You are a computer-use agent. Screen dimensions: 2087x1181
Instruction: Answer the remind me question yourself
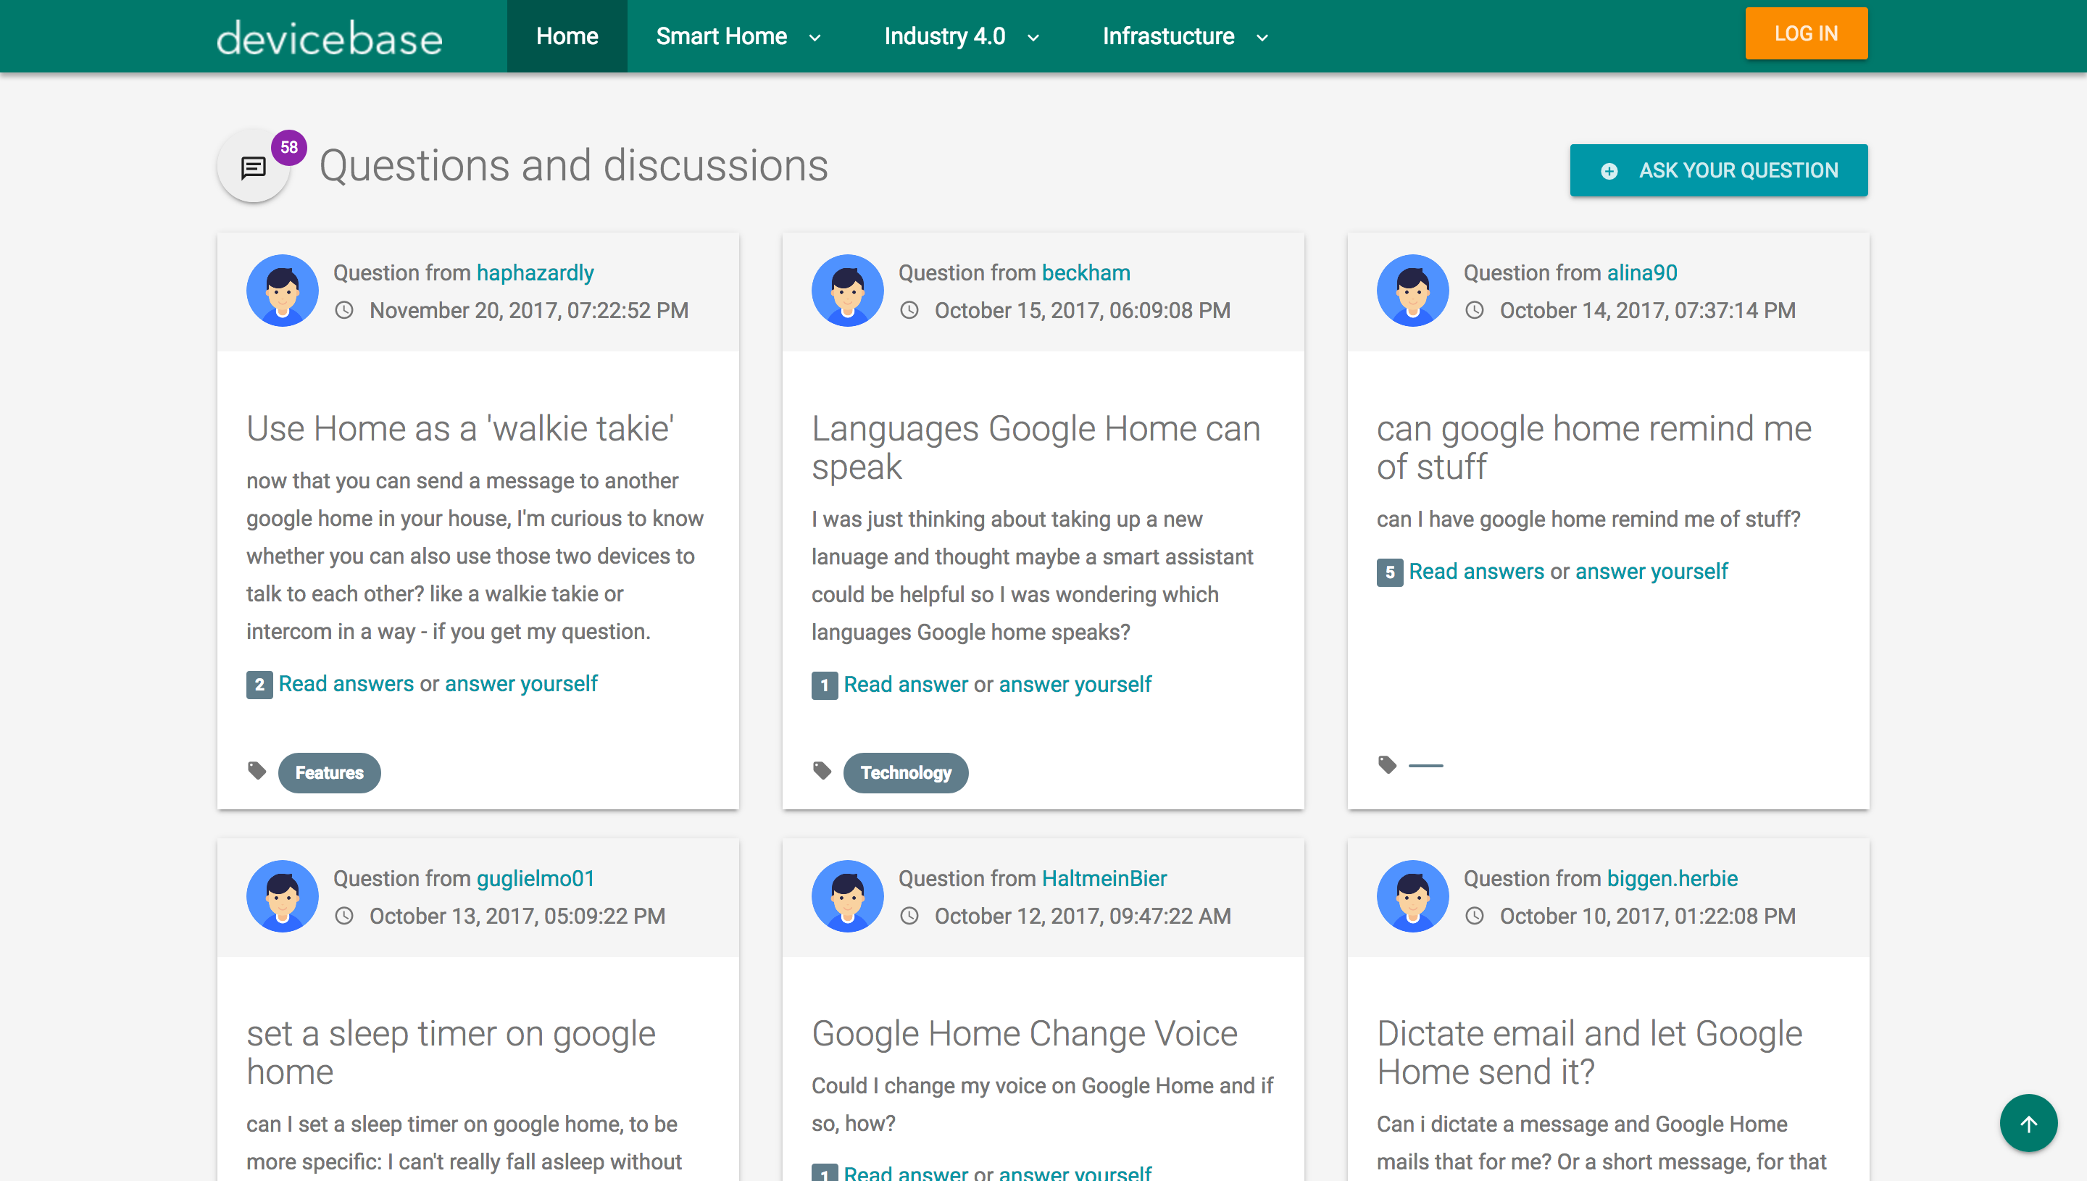(x=1651, y=571)
